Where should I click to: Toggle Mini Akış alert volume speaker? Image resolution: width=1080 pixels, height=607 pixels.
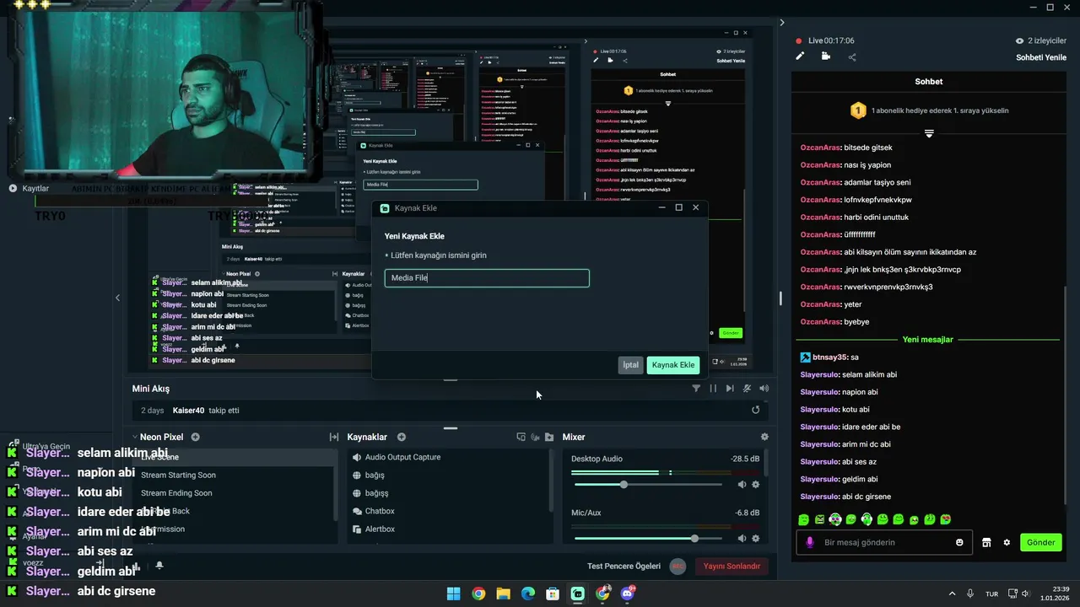click(764, 389)
